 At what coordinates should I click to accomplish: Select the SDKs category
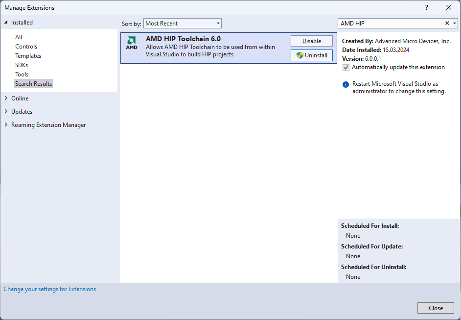22,65
